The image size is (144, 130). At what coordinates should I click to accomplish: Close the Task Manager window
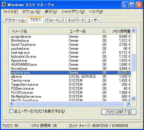click(x=139, y=5)
